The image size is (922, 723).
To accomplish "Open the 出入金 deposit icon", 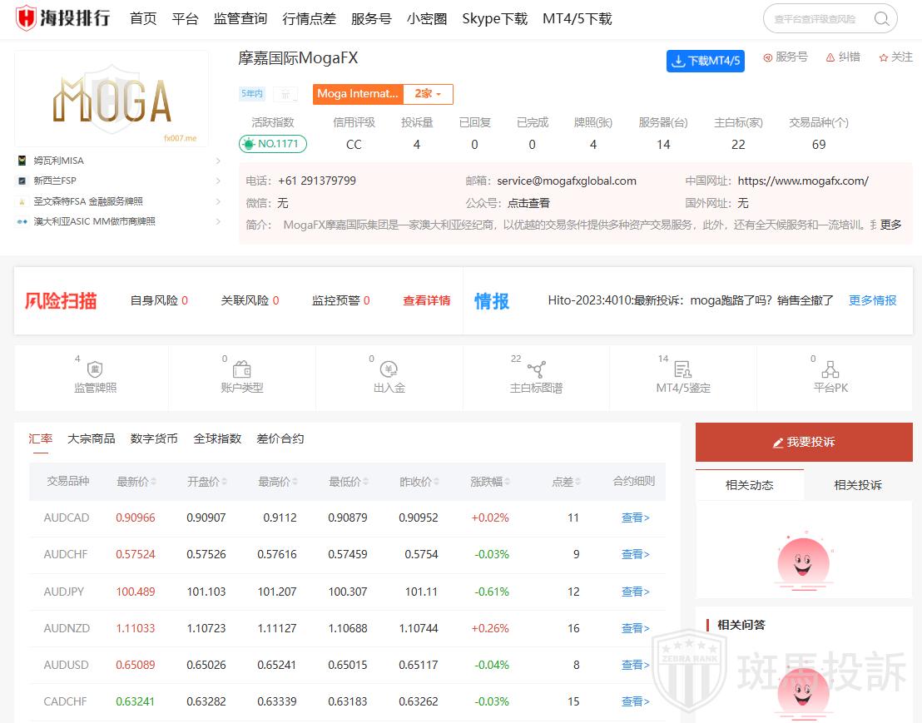I will (x=389, y=369).
